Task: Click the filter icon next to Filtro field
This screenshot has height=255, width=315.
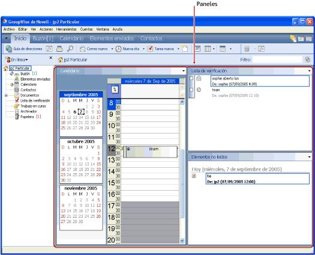Action: point(307,60)
